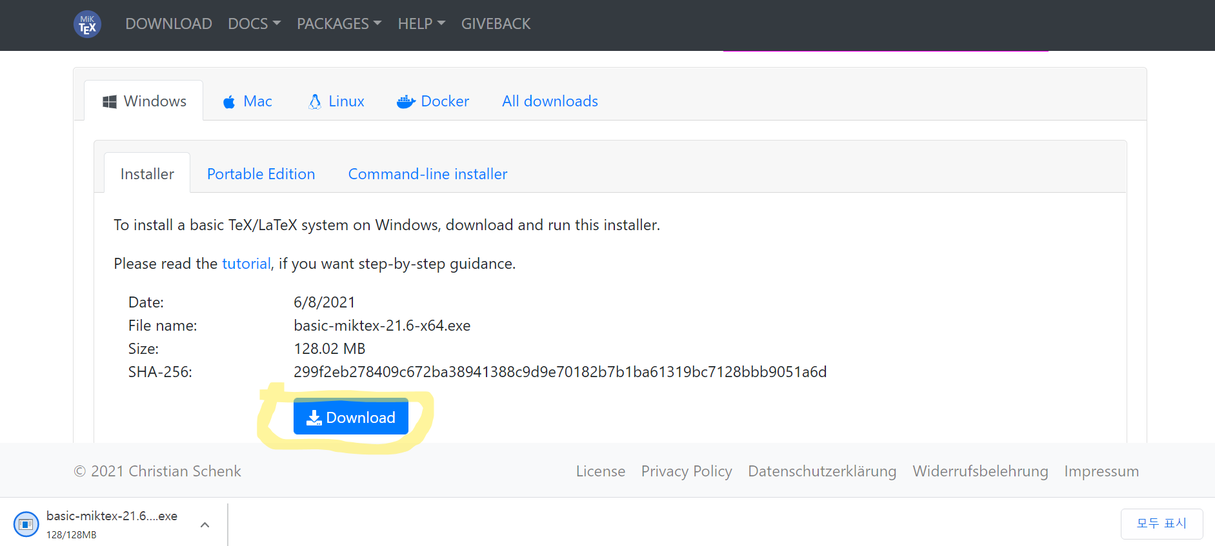Image resolution: width=1215 pixels, height=546 pixels.
Task: Expand options chevron for downloaded file
Action: click(205, 525)
